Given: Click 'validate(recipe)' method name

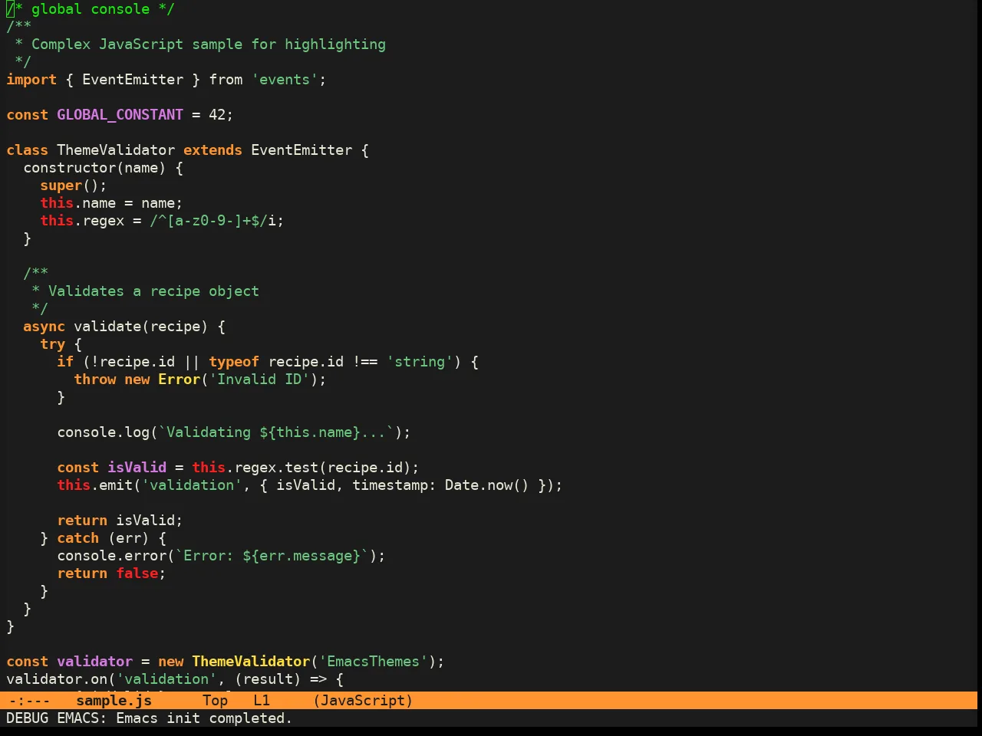Looking at the screenshot, I should pyautogui.click(x=141, y=327).
